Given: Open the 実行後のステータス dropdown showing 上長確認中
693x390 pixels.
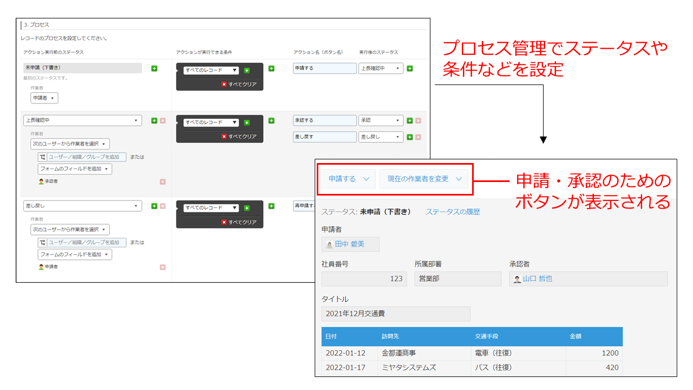Looking at the screenshot, I should 381,69.
